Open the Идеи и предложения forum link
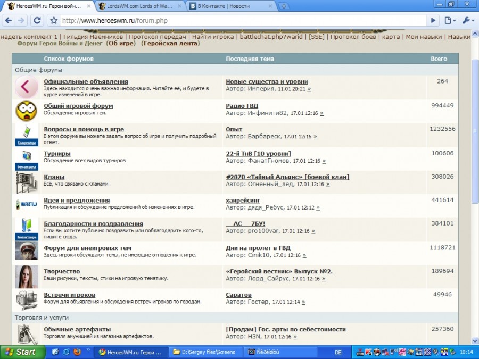 [77, 201]
